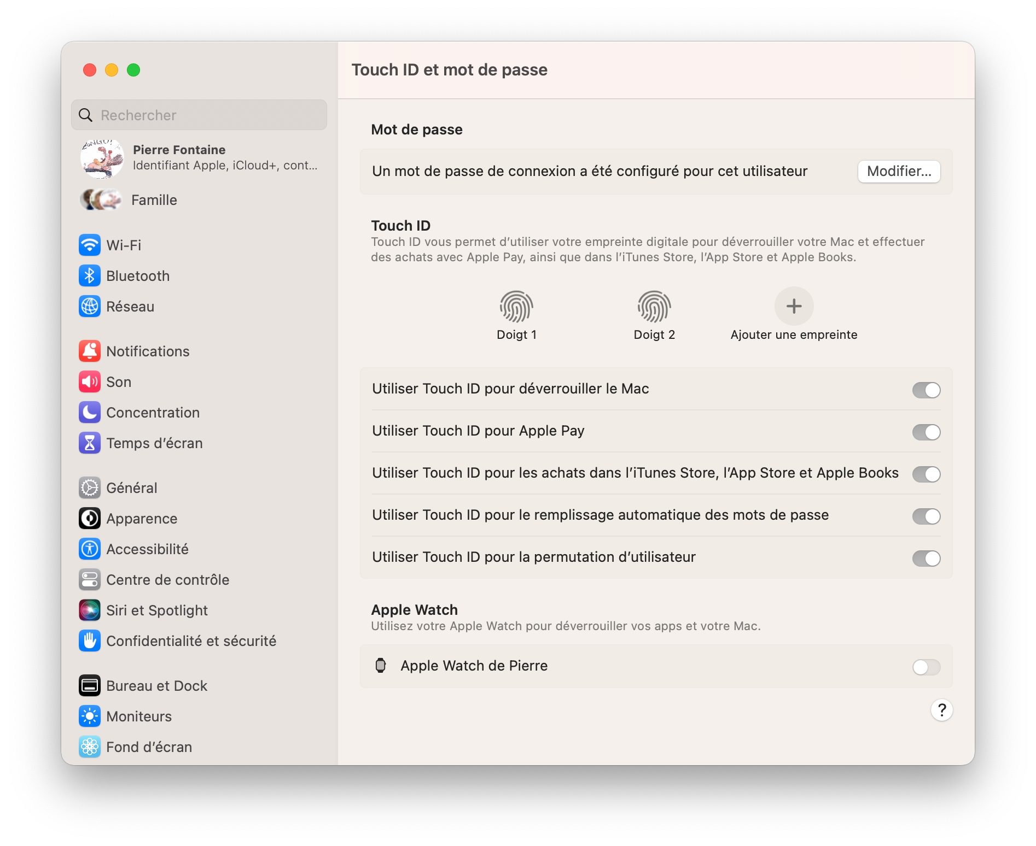Viewport: 1036px width, 846px height.
Task: Select the Bureau et Dock icon
Action: click(x=90, y=685)
